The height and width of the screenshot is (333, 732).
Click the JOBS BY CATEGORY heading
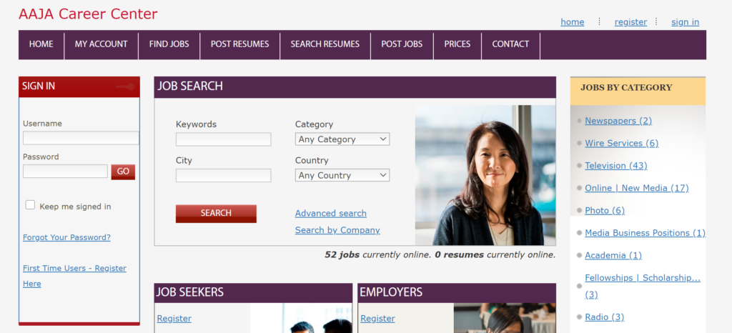(626, 88)
